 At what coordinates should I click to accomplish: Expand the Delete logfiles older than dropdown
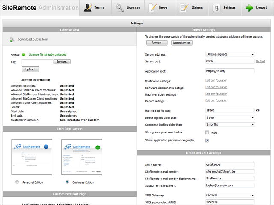230,117
